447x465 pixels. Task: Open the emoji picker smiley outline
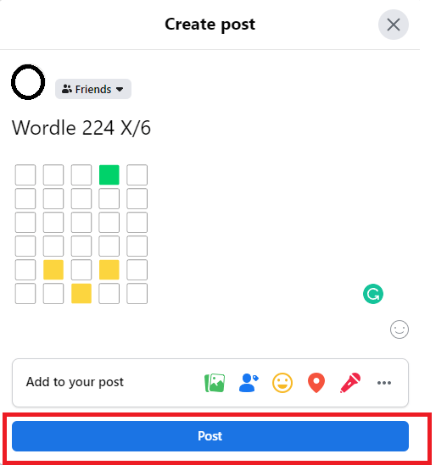(400, 329)
